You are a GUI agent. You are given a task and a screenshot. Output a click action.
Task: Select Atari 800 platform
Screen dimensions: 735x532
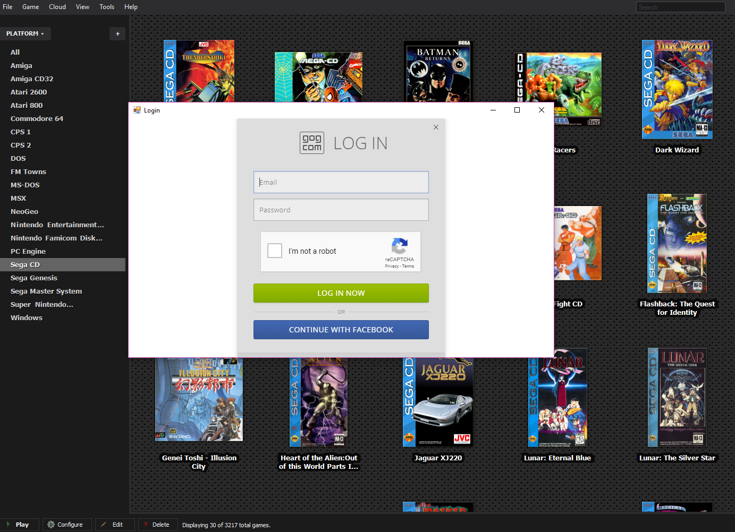(x=63, y=105)
